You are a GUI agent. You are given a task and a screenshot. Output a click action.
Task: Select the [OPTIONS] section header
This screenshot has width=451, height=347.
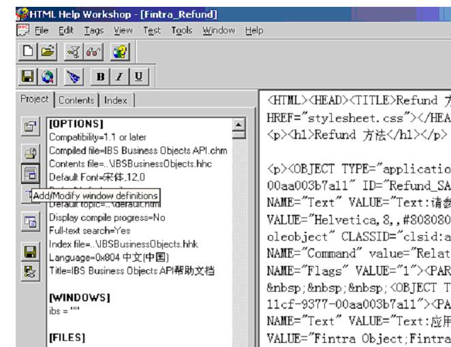76,124
